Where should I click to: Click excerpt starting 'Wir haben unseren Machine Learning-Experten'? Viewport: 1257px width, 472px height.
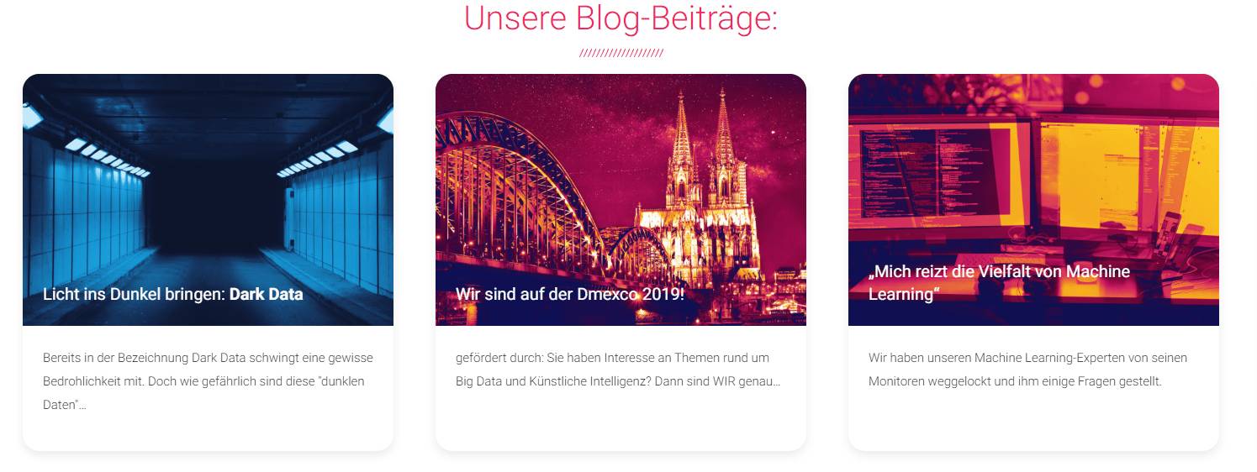coord(1027,370)
